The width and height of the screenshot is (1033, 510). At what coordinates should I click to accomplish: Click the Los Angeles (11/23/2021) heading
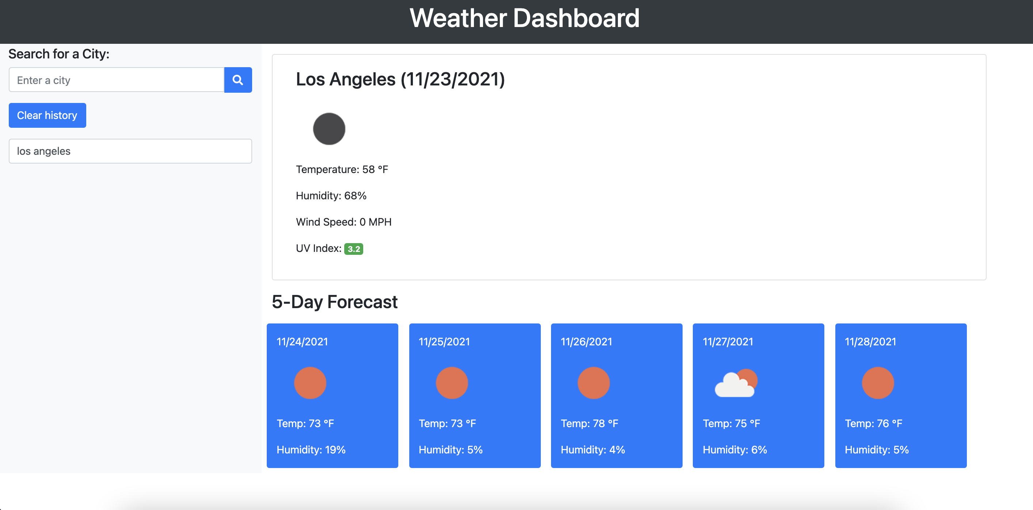[400, 79]
